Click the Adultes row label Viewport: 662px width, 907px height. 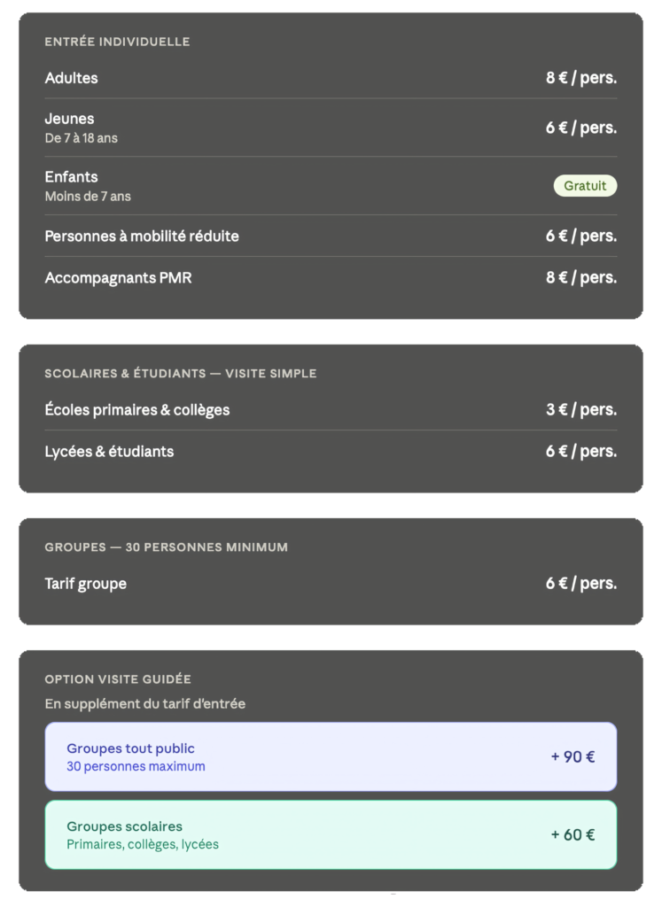point(72,78)
